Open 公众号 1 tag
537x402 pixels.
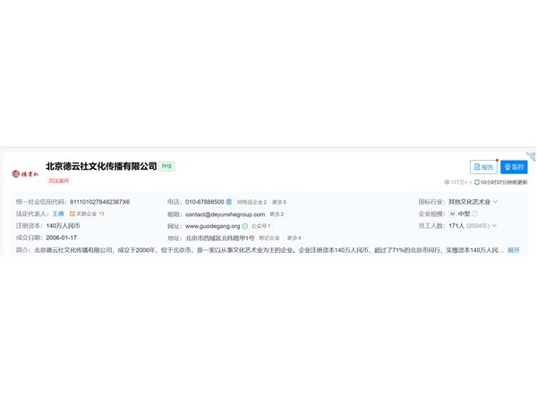[x=261, y=226]
